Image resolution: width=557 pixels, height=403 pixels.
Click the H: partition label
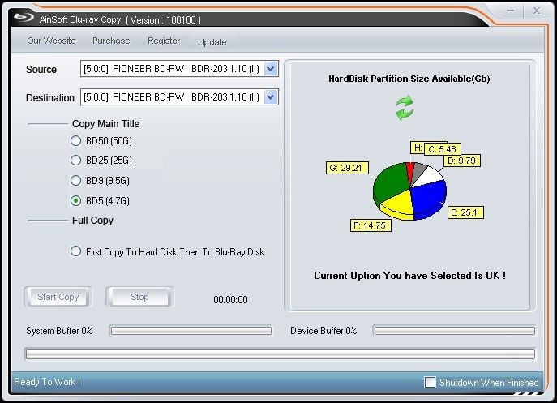pyautogui.click(x=418, y=148)
